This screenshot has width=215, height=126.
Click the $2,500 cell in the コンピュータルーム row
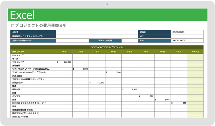113,72
